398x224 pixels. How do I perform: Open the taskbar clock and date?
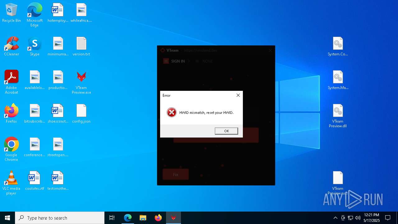372,218
